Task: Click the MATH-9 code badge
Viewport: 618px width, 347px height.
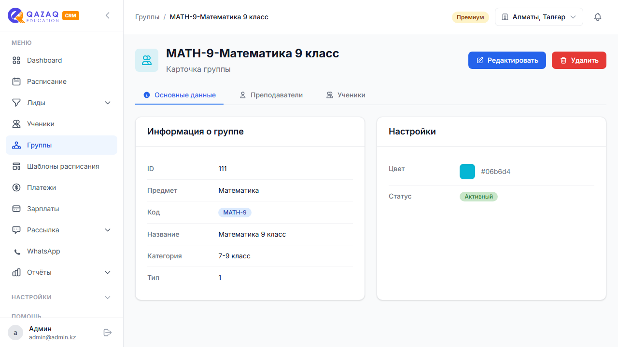Action: point(235,213)
